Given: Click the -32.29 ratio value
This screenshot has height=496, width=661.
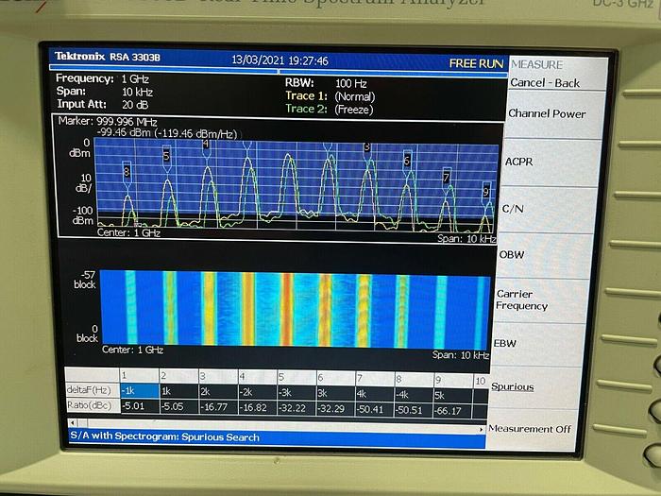Looking at the screenshot, I should 336,409.
